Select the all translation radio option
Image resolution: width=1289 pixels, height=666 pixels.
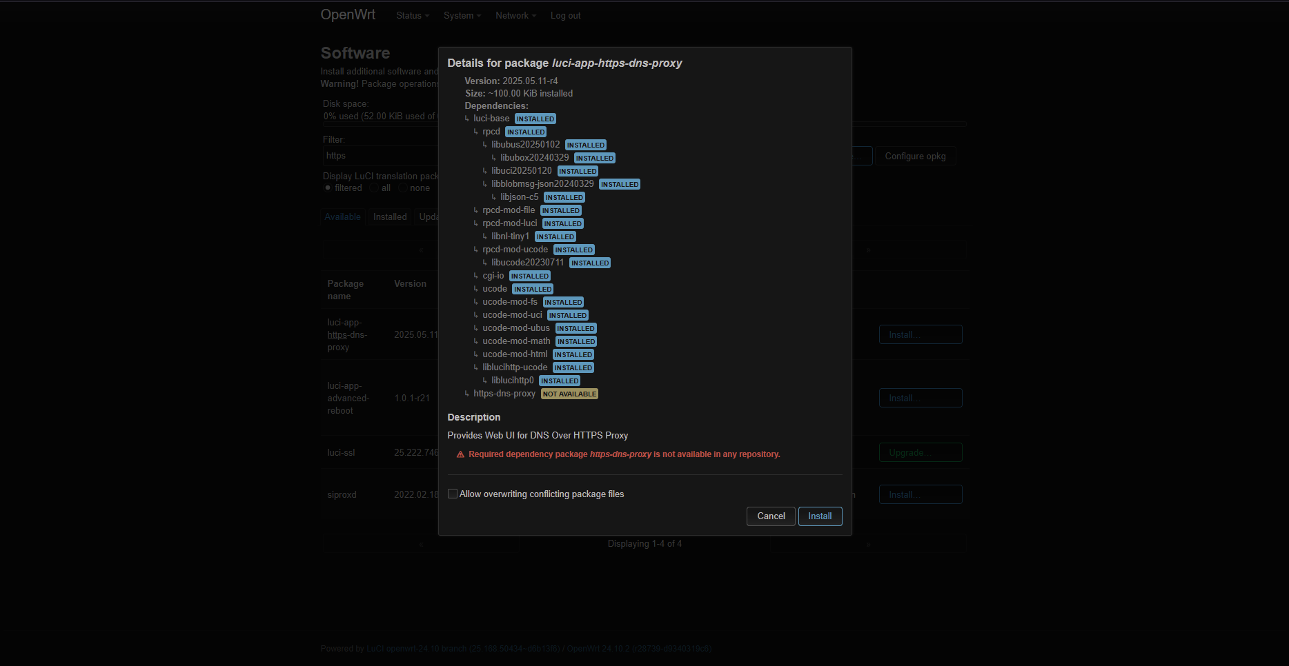[x=373, y=188]
